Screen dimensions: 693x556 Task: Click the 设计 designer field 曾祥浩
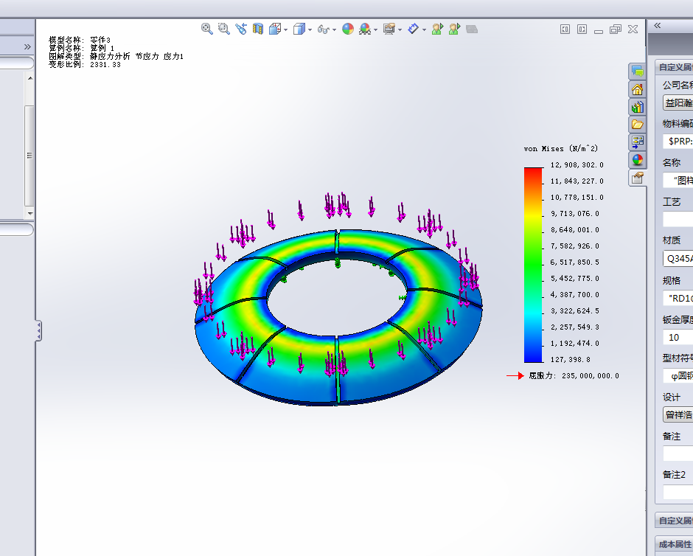(678, 414)
